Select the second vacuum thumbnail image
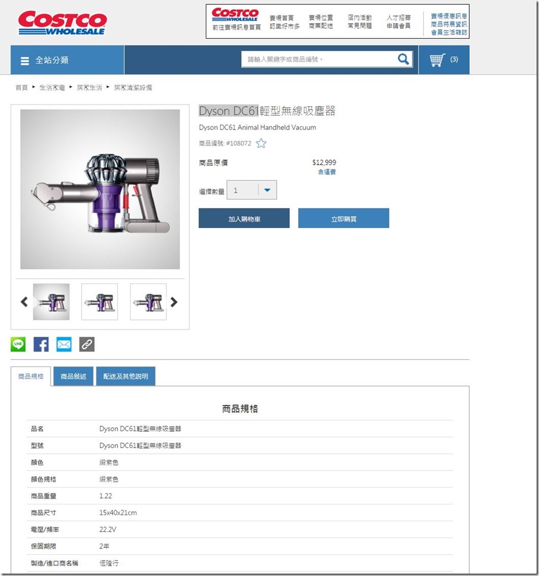This screenshot has height=576, width=539. (x=100, y=301)
